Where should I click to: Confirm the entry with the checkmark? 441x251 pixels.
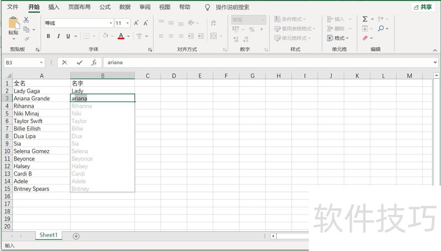point(79,62)
